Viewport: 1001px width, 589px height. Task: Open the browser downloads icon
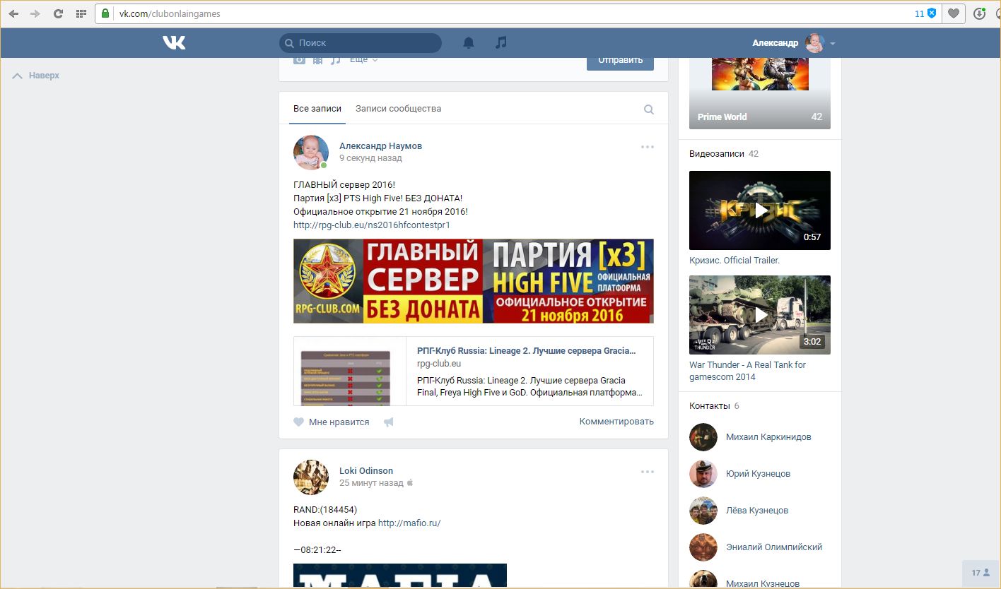(x=979, y=13)
